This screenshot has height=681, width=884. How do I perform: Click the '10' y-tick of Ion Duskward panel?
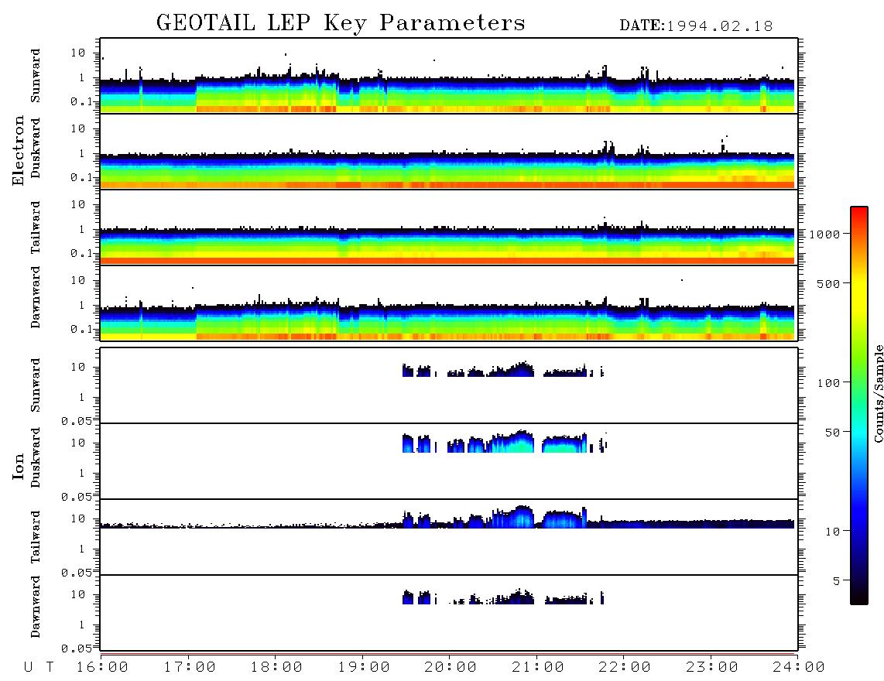[78, 443]
